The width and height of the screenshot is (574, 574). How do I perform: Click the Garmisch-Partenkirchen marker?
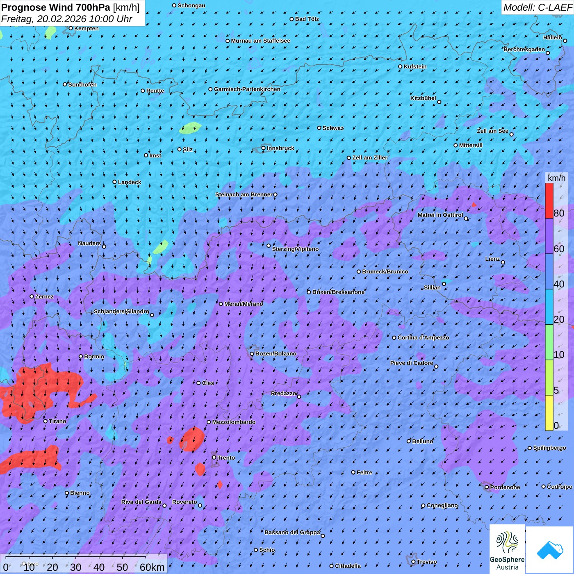(x=211, y=89)
